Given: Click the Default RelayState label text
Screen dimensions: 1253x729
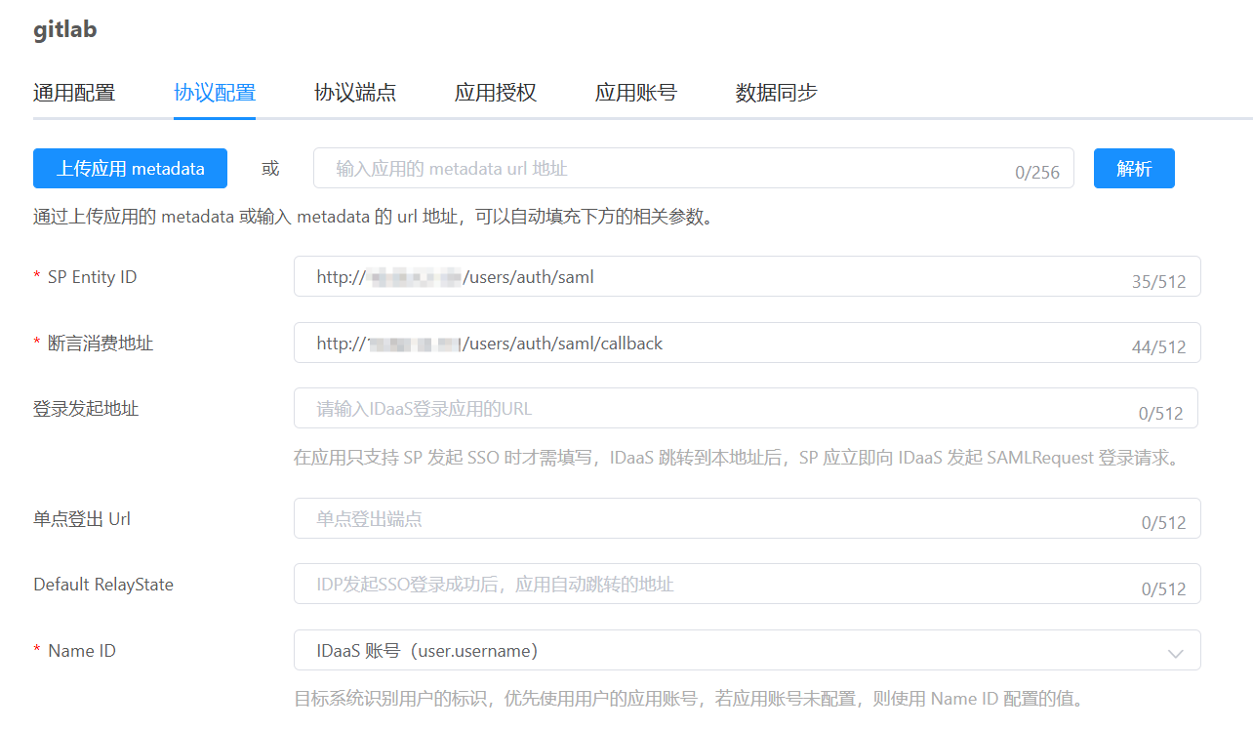Looking at the screenshot, I should (x=103, y=585).
